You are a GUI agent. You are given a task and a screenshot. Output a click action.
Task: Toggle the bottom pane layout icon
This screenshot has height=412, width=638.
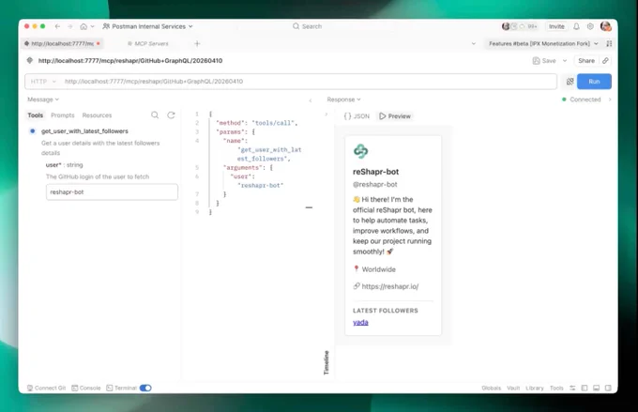[596, 388]
